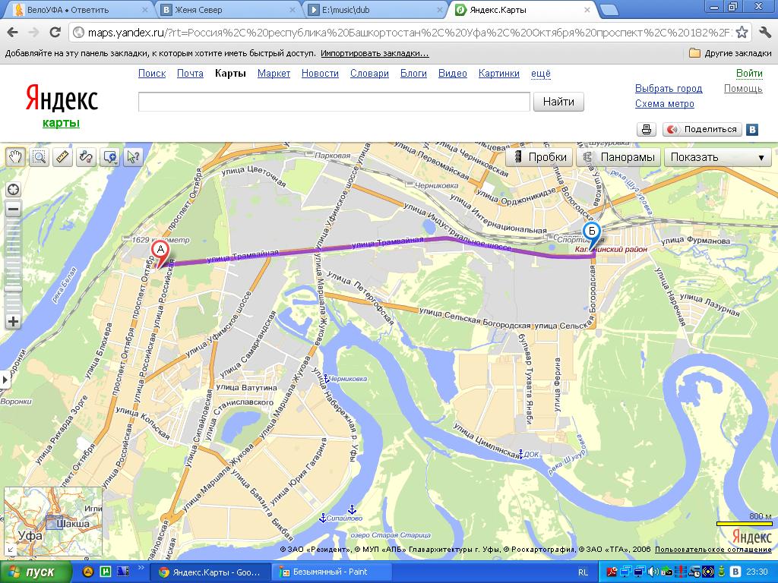Toggle the Панорамы street panoramas layer
This screenshot has height=583, width=778.
tap(618, 157)
